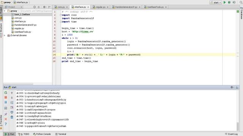Open the start run configuration dropdown
This screenshot has height=136, width=243.
(216, 3)
